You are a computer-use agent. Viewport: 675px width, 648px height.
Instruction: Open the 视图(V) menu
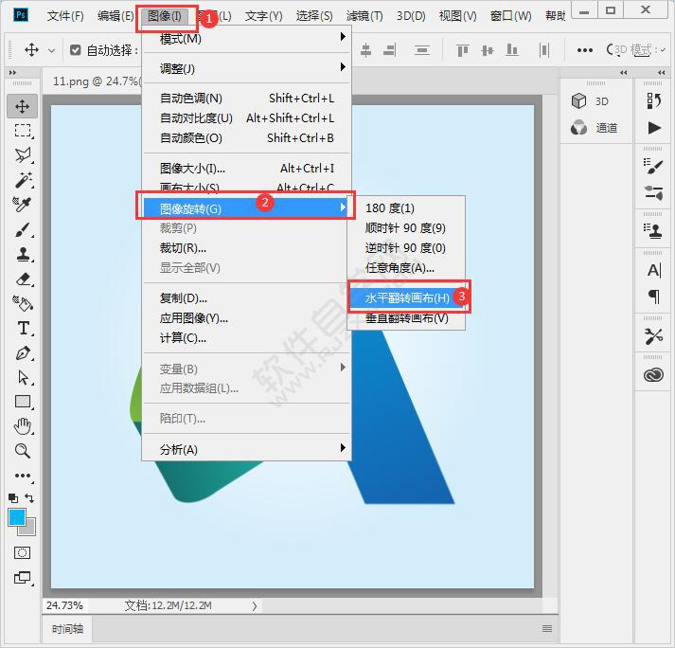pos(457,16)
